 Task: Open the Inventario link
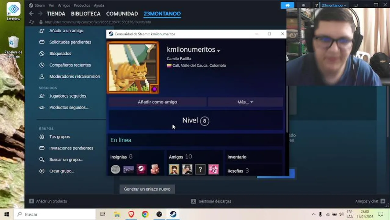click(237, 157)
